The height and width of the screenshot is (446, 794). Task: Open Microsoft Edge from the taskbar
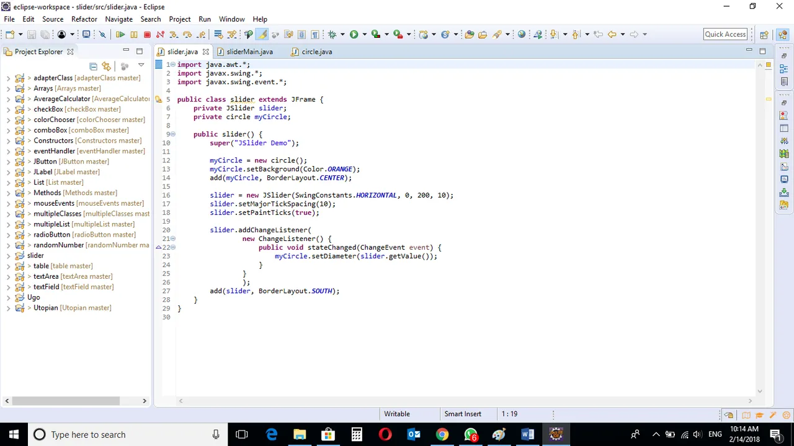pos(271,435)
